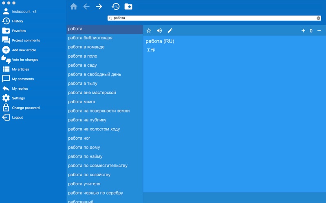Go to the home screen icon
The image size is (326, 203).
click(74, 6)
